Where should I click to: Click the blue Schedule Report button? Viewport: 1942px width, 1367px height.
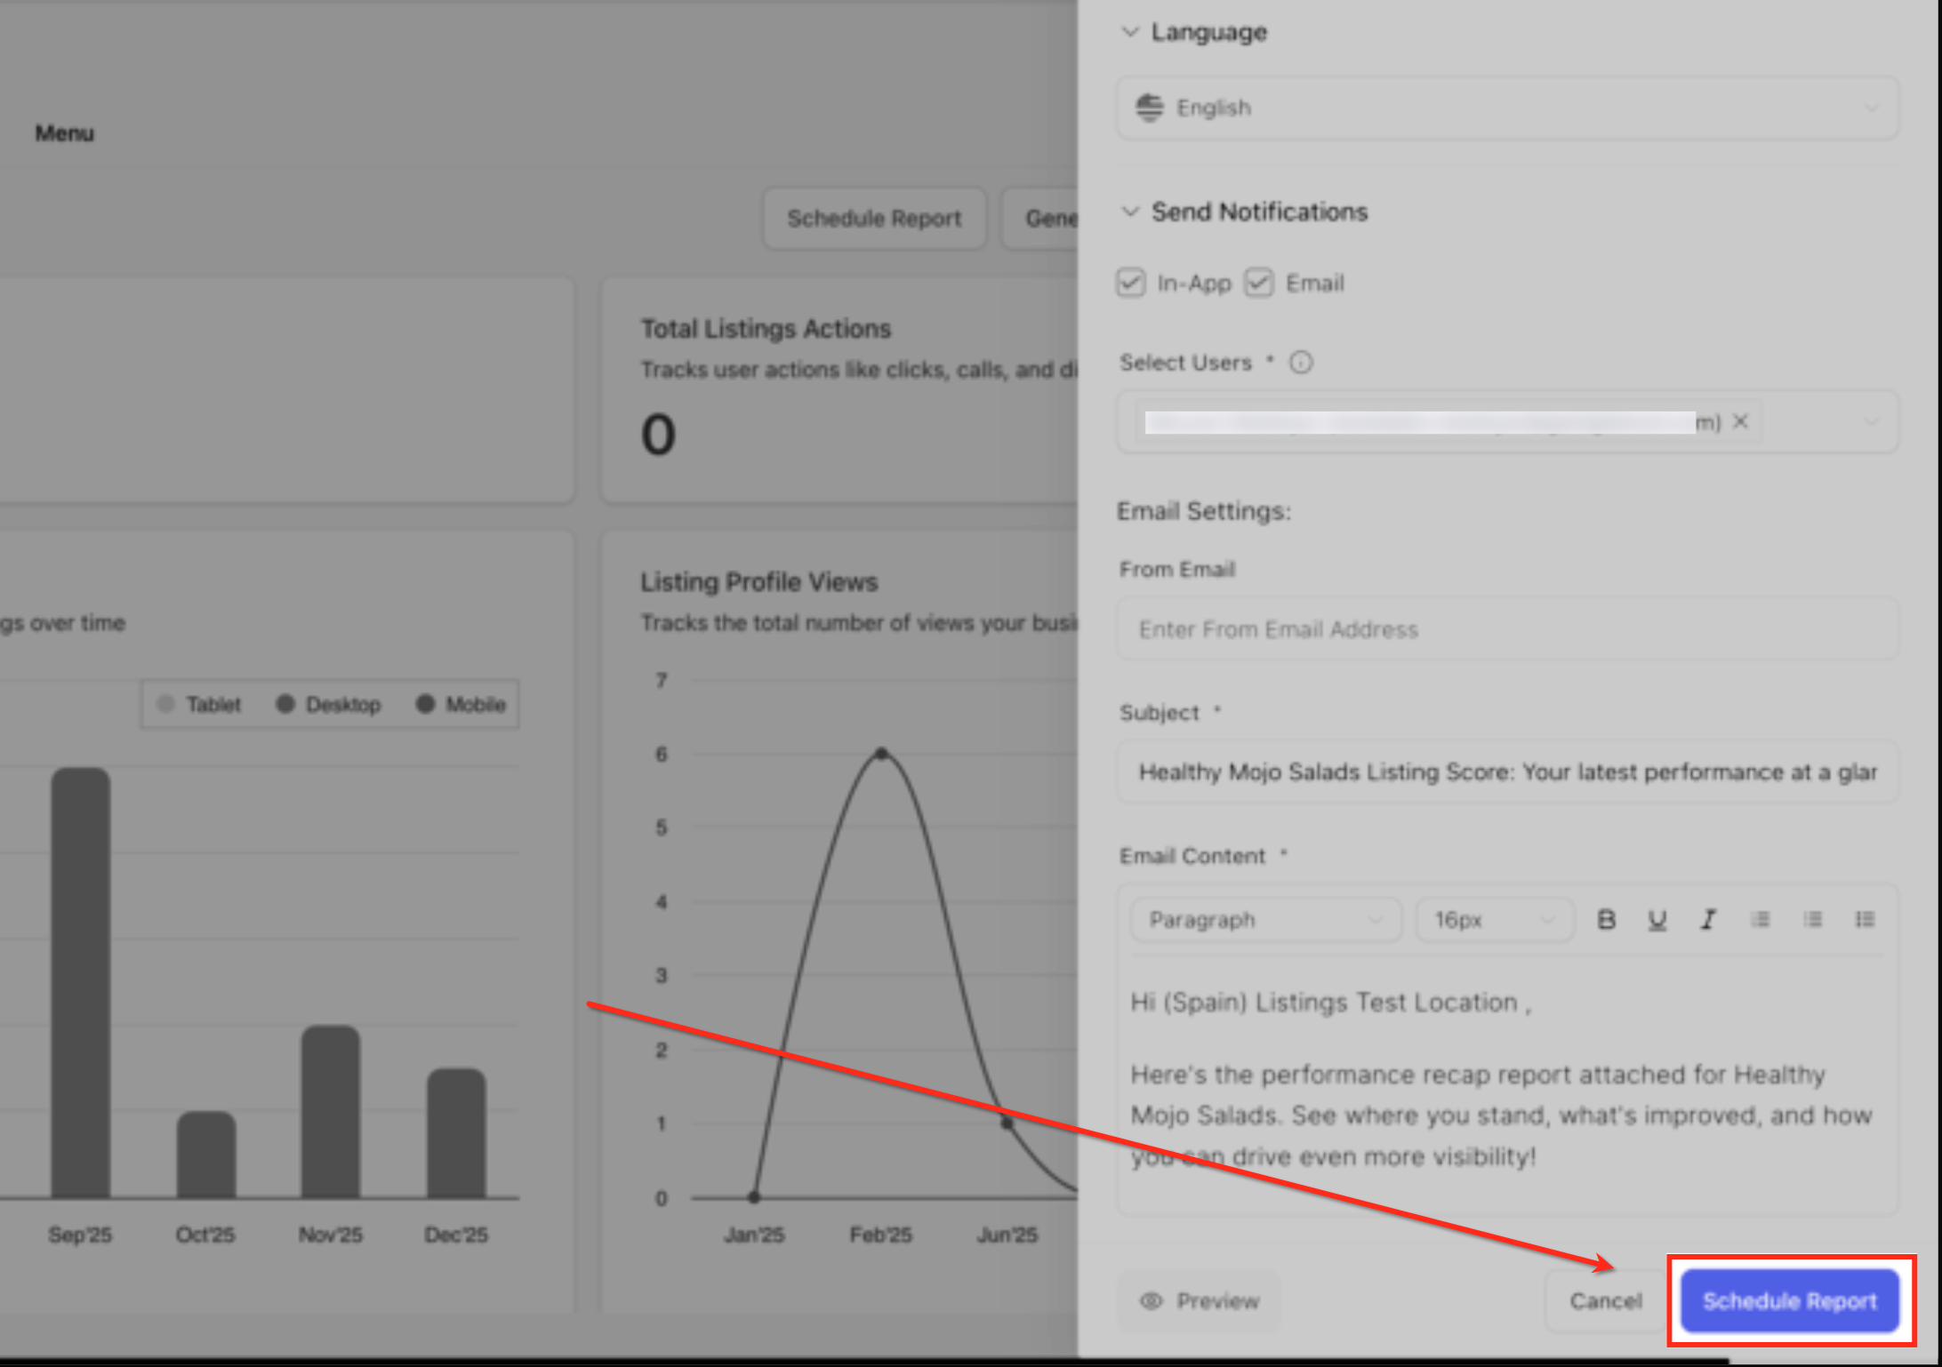1789,1301
